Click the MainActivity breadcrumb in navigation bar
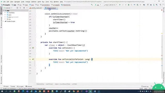Screen dimensions: 165x93 coord(66,5)
